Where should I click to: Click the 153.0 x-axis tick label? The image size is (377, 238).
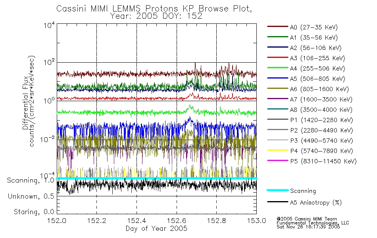tap(256, 221)
